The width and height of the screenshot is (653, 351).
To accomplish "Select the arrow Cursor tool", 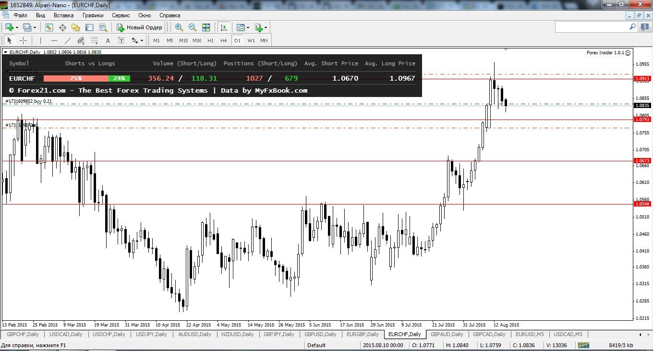I will [9, 40].
